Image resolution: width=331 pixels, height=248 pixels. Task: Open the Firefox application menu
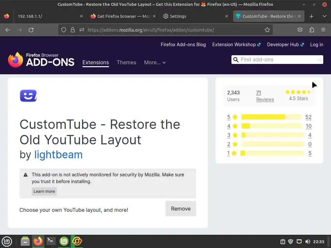[323, 30]
